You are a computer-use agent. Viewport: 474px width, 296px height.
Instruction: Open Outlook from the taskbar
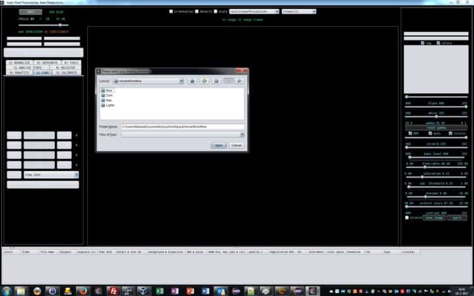click(x=221, y=291)
